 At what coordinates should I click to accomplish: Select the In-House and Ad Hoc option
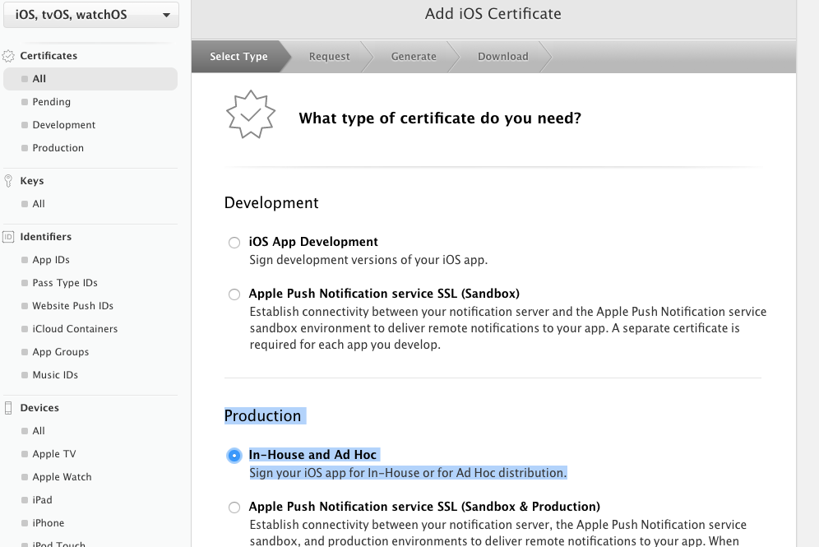[234, 456]
